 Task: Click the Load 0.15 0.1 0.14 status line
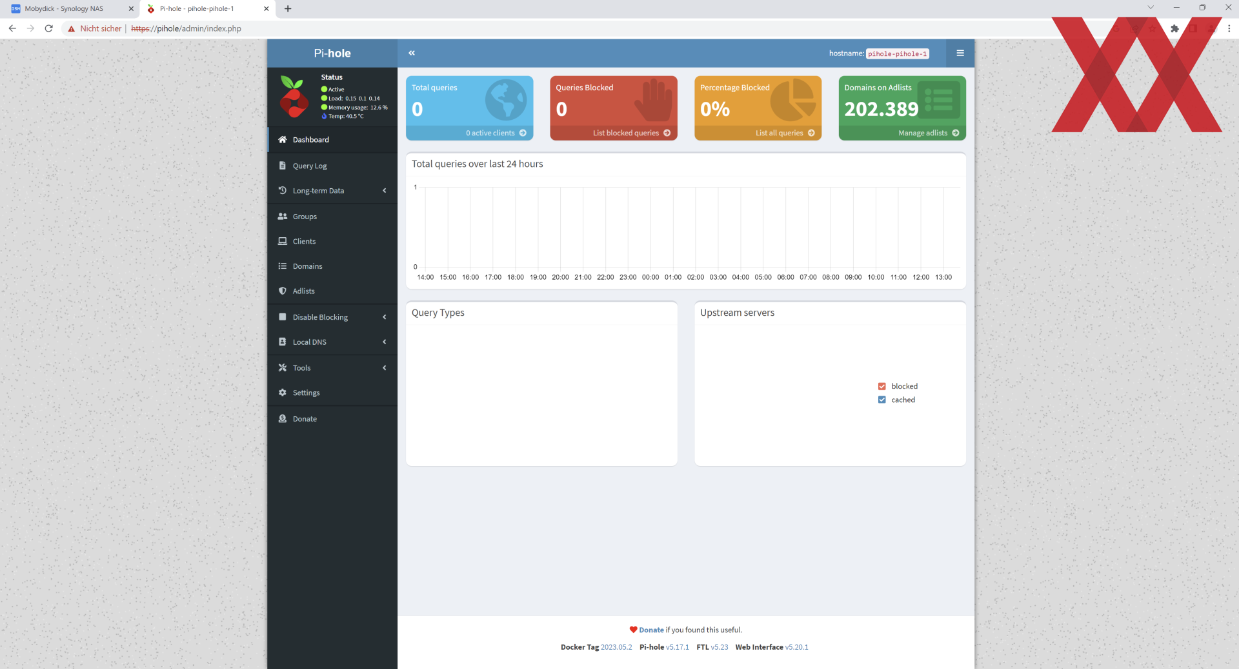coord(350,99)
